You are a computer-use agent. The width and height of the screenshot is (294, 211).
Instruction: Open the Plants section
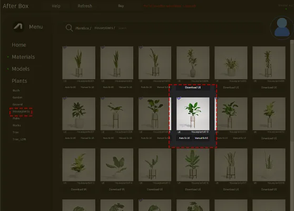(19, 81)
